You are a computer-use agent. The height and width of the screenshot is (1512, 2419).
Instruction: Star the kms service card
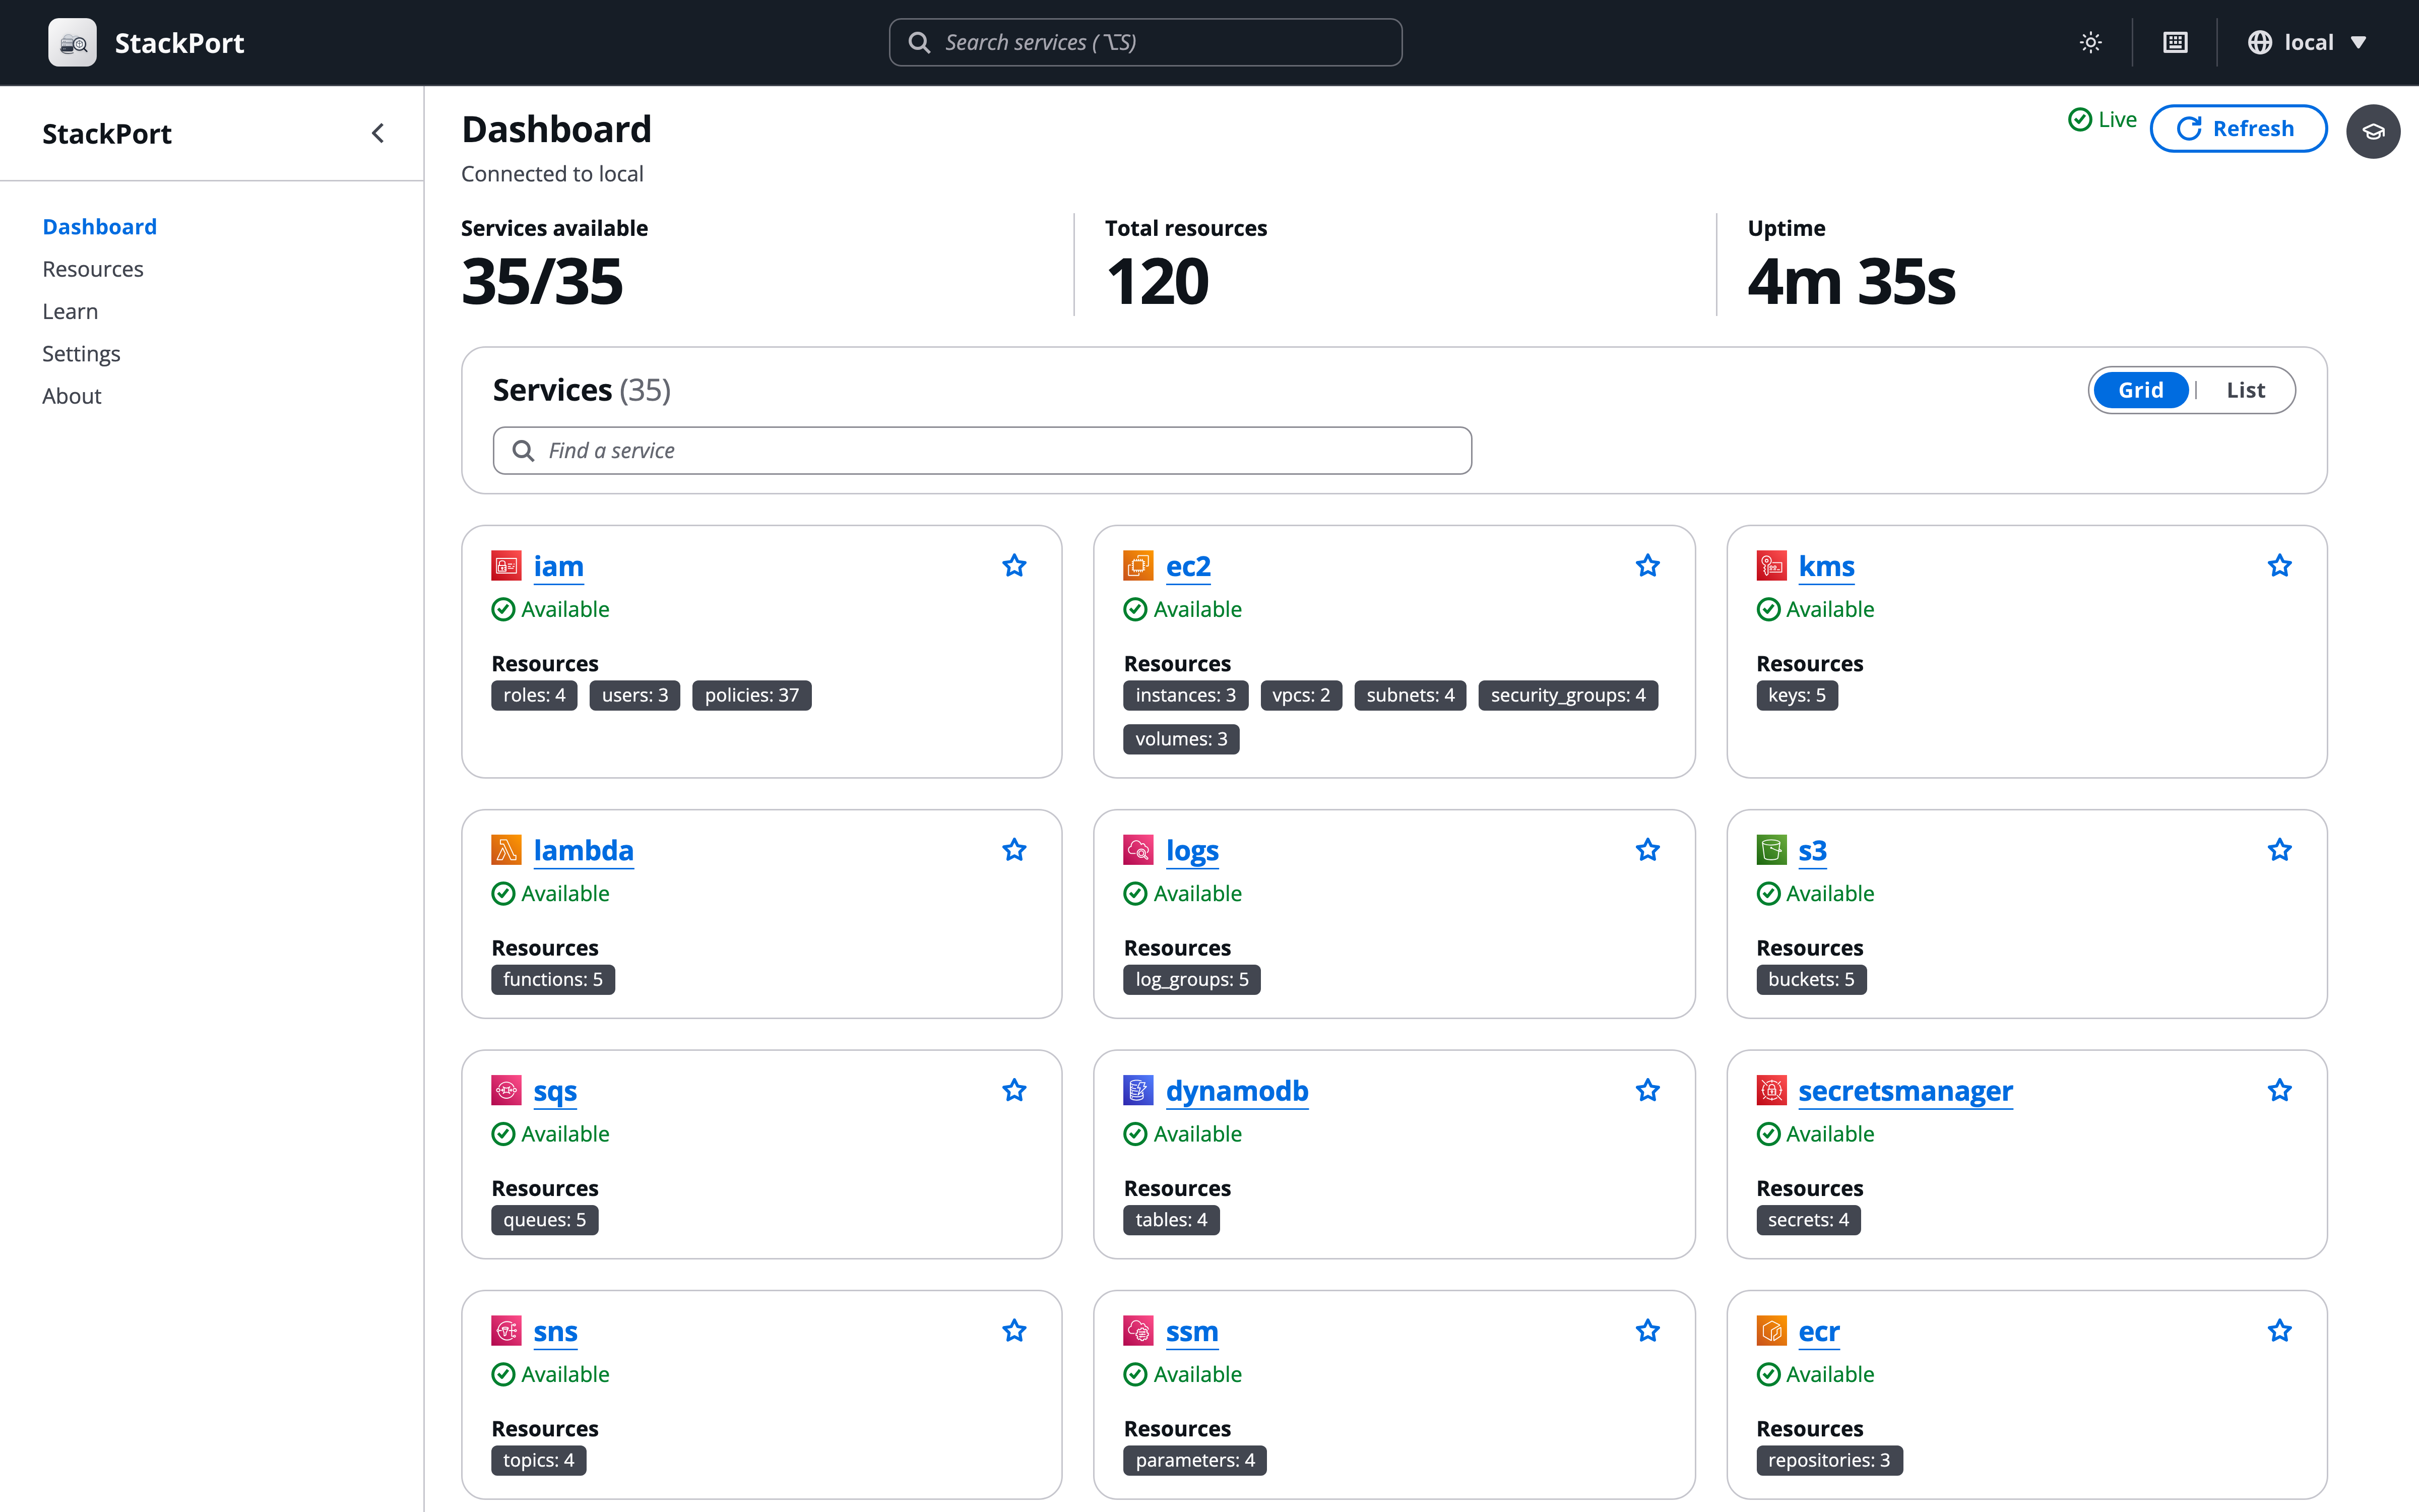click(x=2279, y=566)
